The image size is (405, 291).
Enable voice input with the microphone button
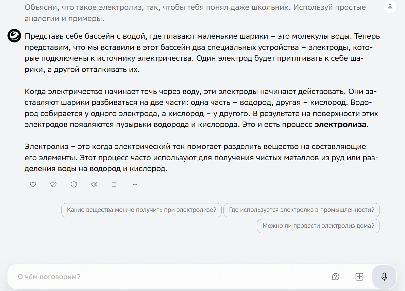[x=384, y=277]
